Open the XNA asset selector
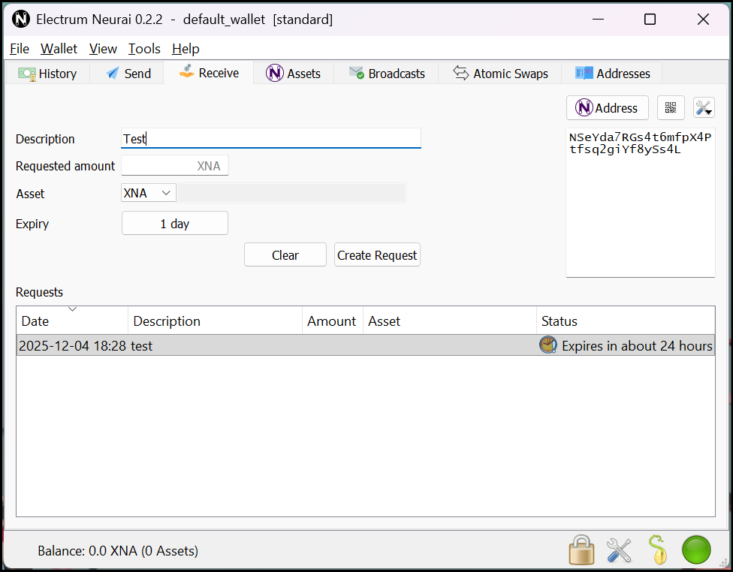733x572 pixels. point(148,192)
